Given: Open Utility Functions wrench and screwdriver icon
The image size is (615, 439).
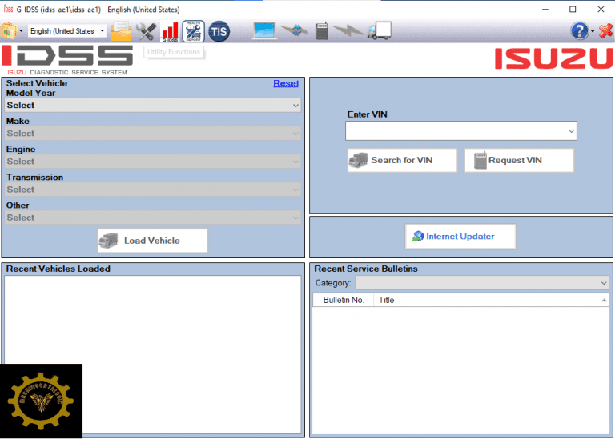Looking at the screenshot, I should [146, 31].
